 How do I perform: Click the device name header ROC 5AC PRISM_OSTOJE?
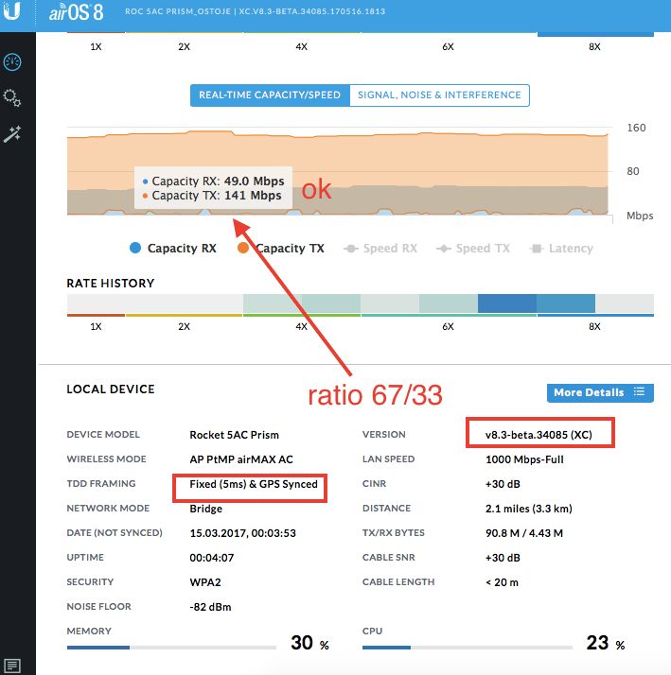[178, 11]
